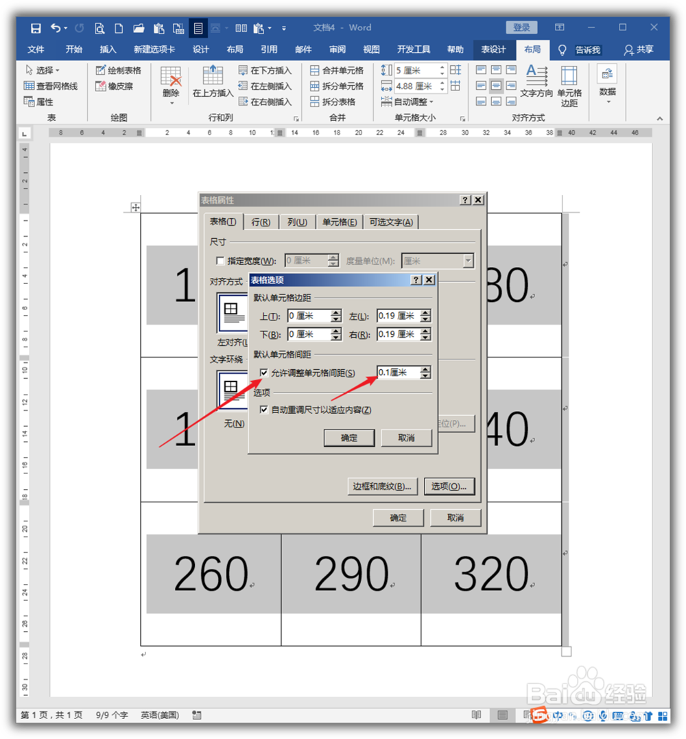686x739 pixels.
Task: Open 边框和底纹 settings
Action: coord(382,486)
